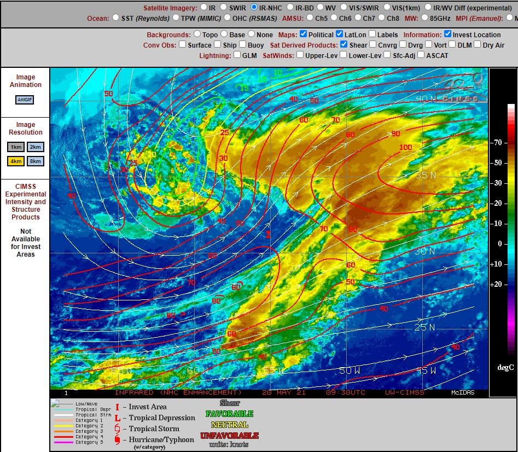Click the red Invest marker on the map
The image size is (518, 452).
(268, 235)
